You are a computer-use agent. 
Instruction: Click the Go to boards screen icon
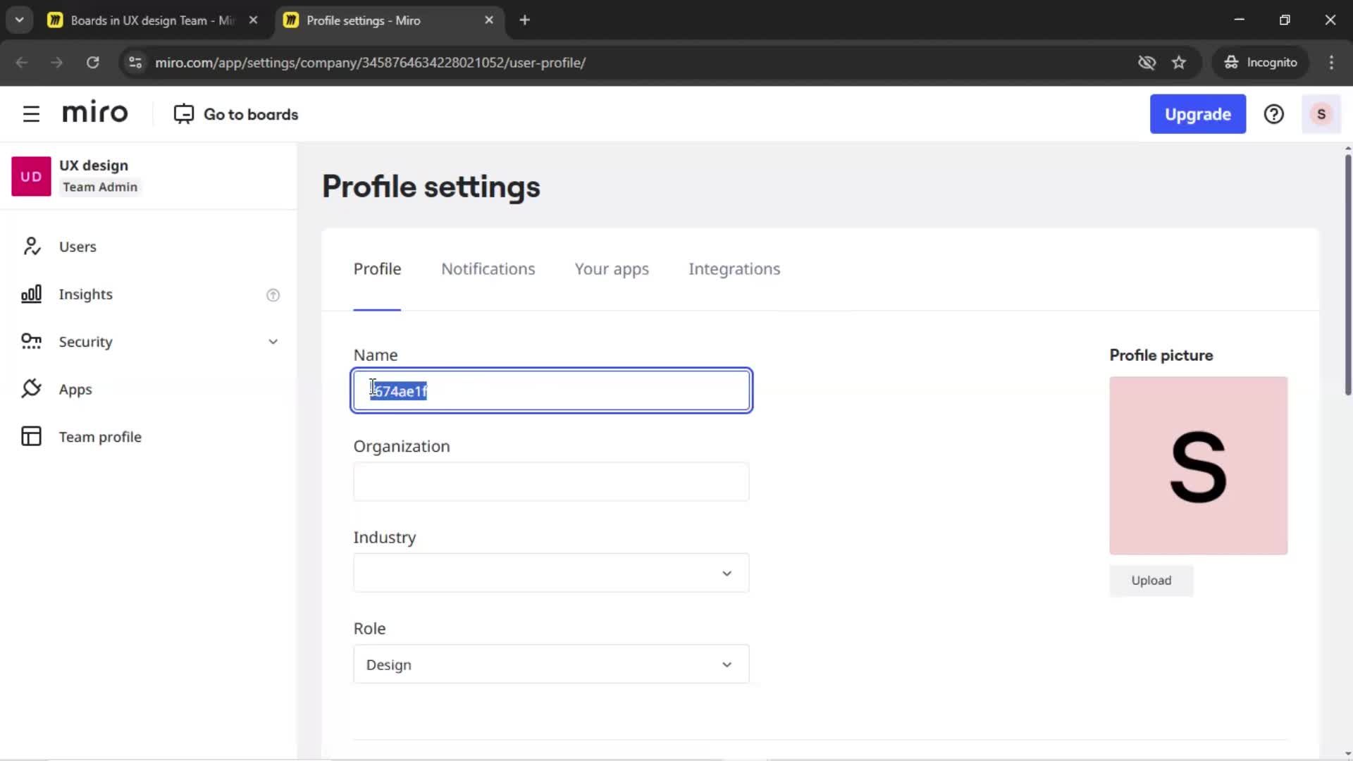[184, 114]
